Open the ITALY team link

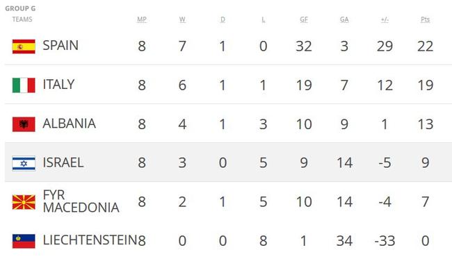point(58,84)
